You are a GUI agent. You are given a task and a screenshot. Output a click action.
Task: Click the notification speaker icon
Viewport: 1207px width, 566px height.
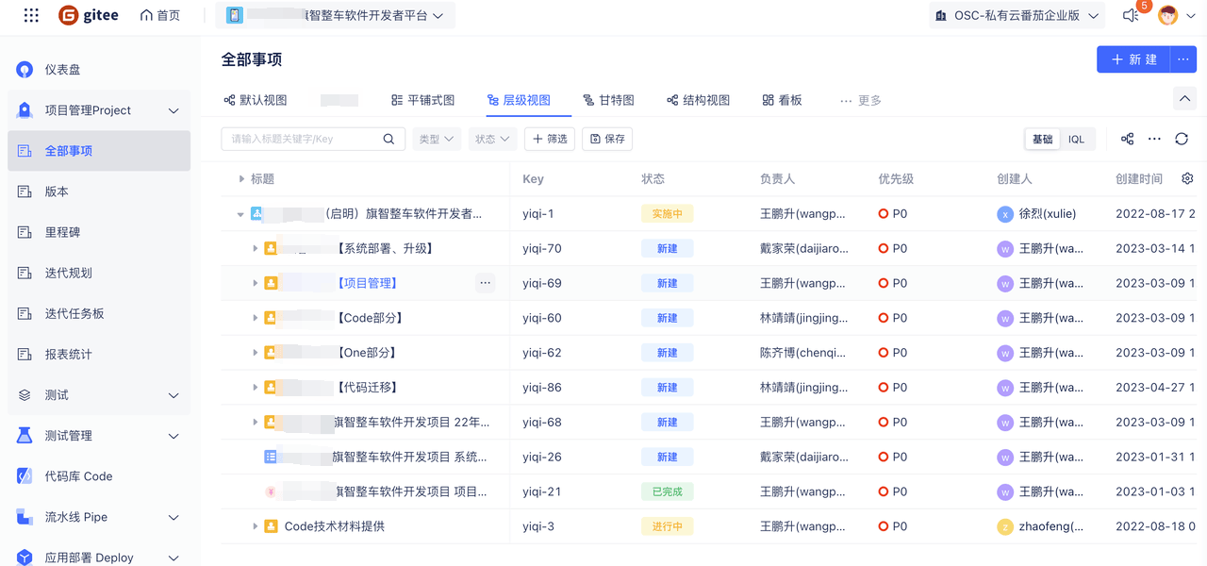[x=1131, y=15]
